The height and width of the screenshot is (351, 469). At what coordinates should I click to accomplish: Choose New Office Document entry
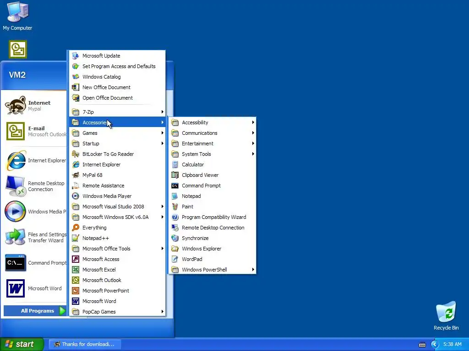[117, 87]
